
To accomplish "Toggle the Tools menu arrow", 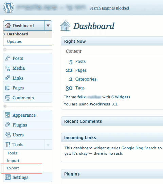I will pyautogui.click(x=48, y=145).
